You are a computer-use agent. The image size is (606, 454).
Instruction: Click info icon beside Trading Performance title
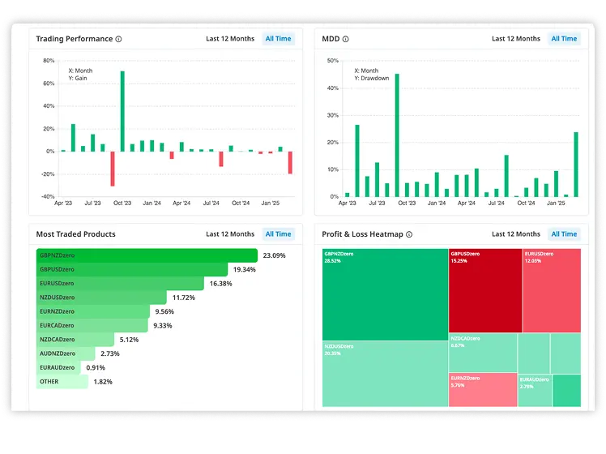click(x=118, y=39)
